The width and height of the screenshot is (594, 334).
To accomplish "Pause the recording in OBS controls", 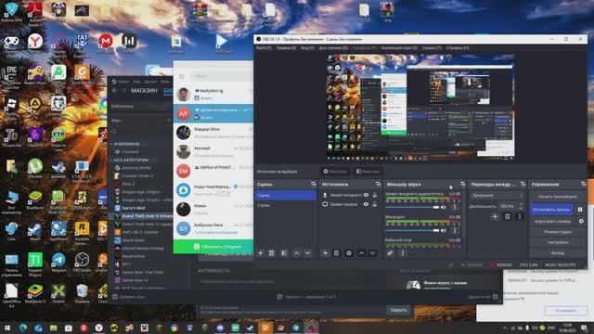I will click(x=580, y=210).
